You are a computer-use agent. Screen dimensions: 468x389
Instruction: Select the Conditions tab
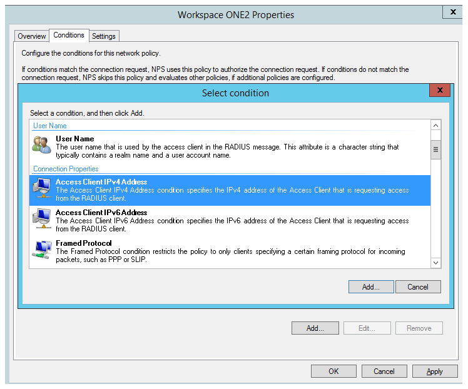(69, 36)
